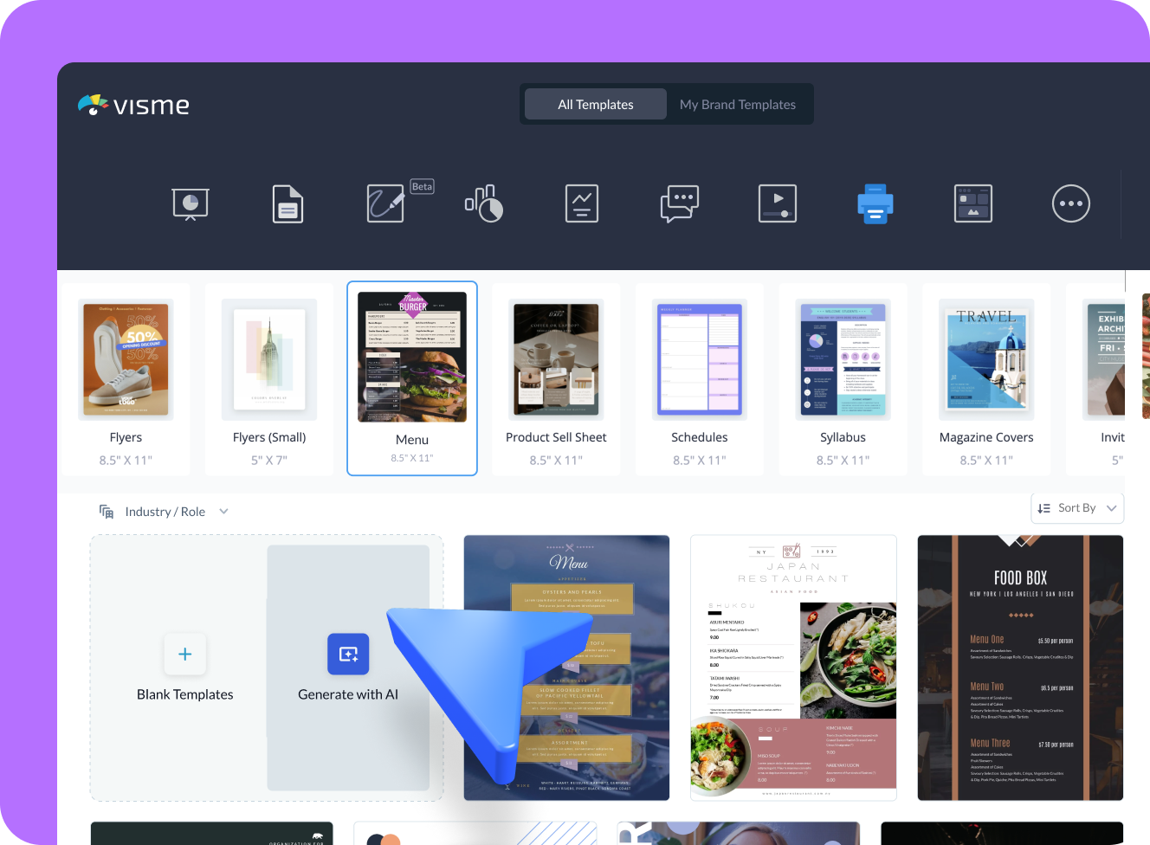Viewport: 1150px width, 845px height.
Task: Select the Magazine Covers template type
Action: tap(986, 379)
